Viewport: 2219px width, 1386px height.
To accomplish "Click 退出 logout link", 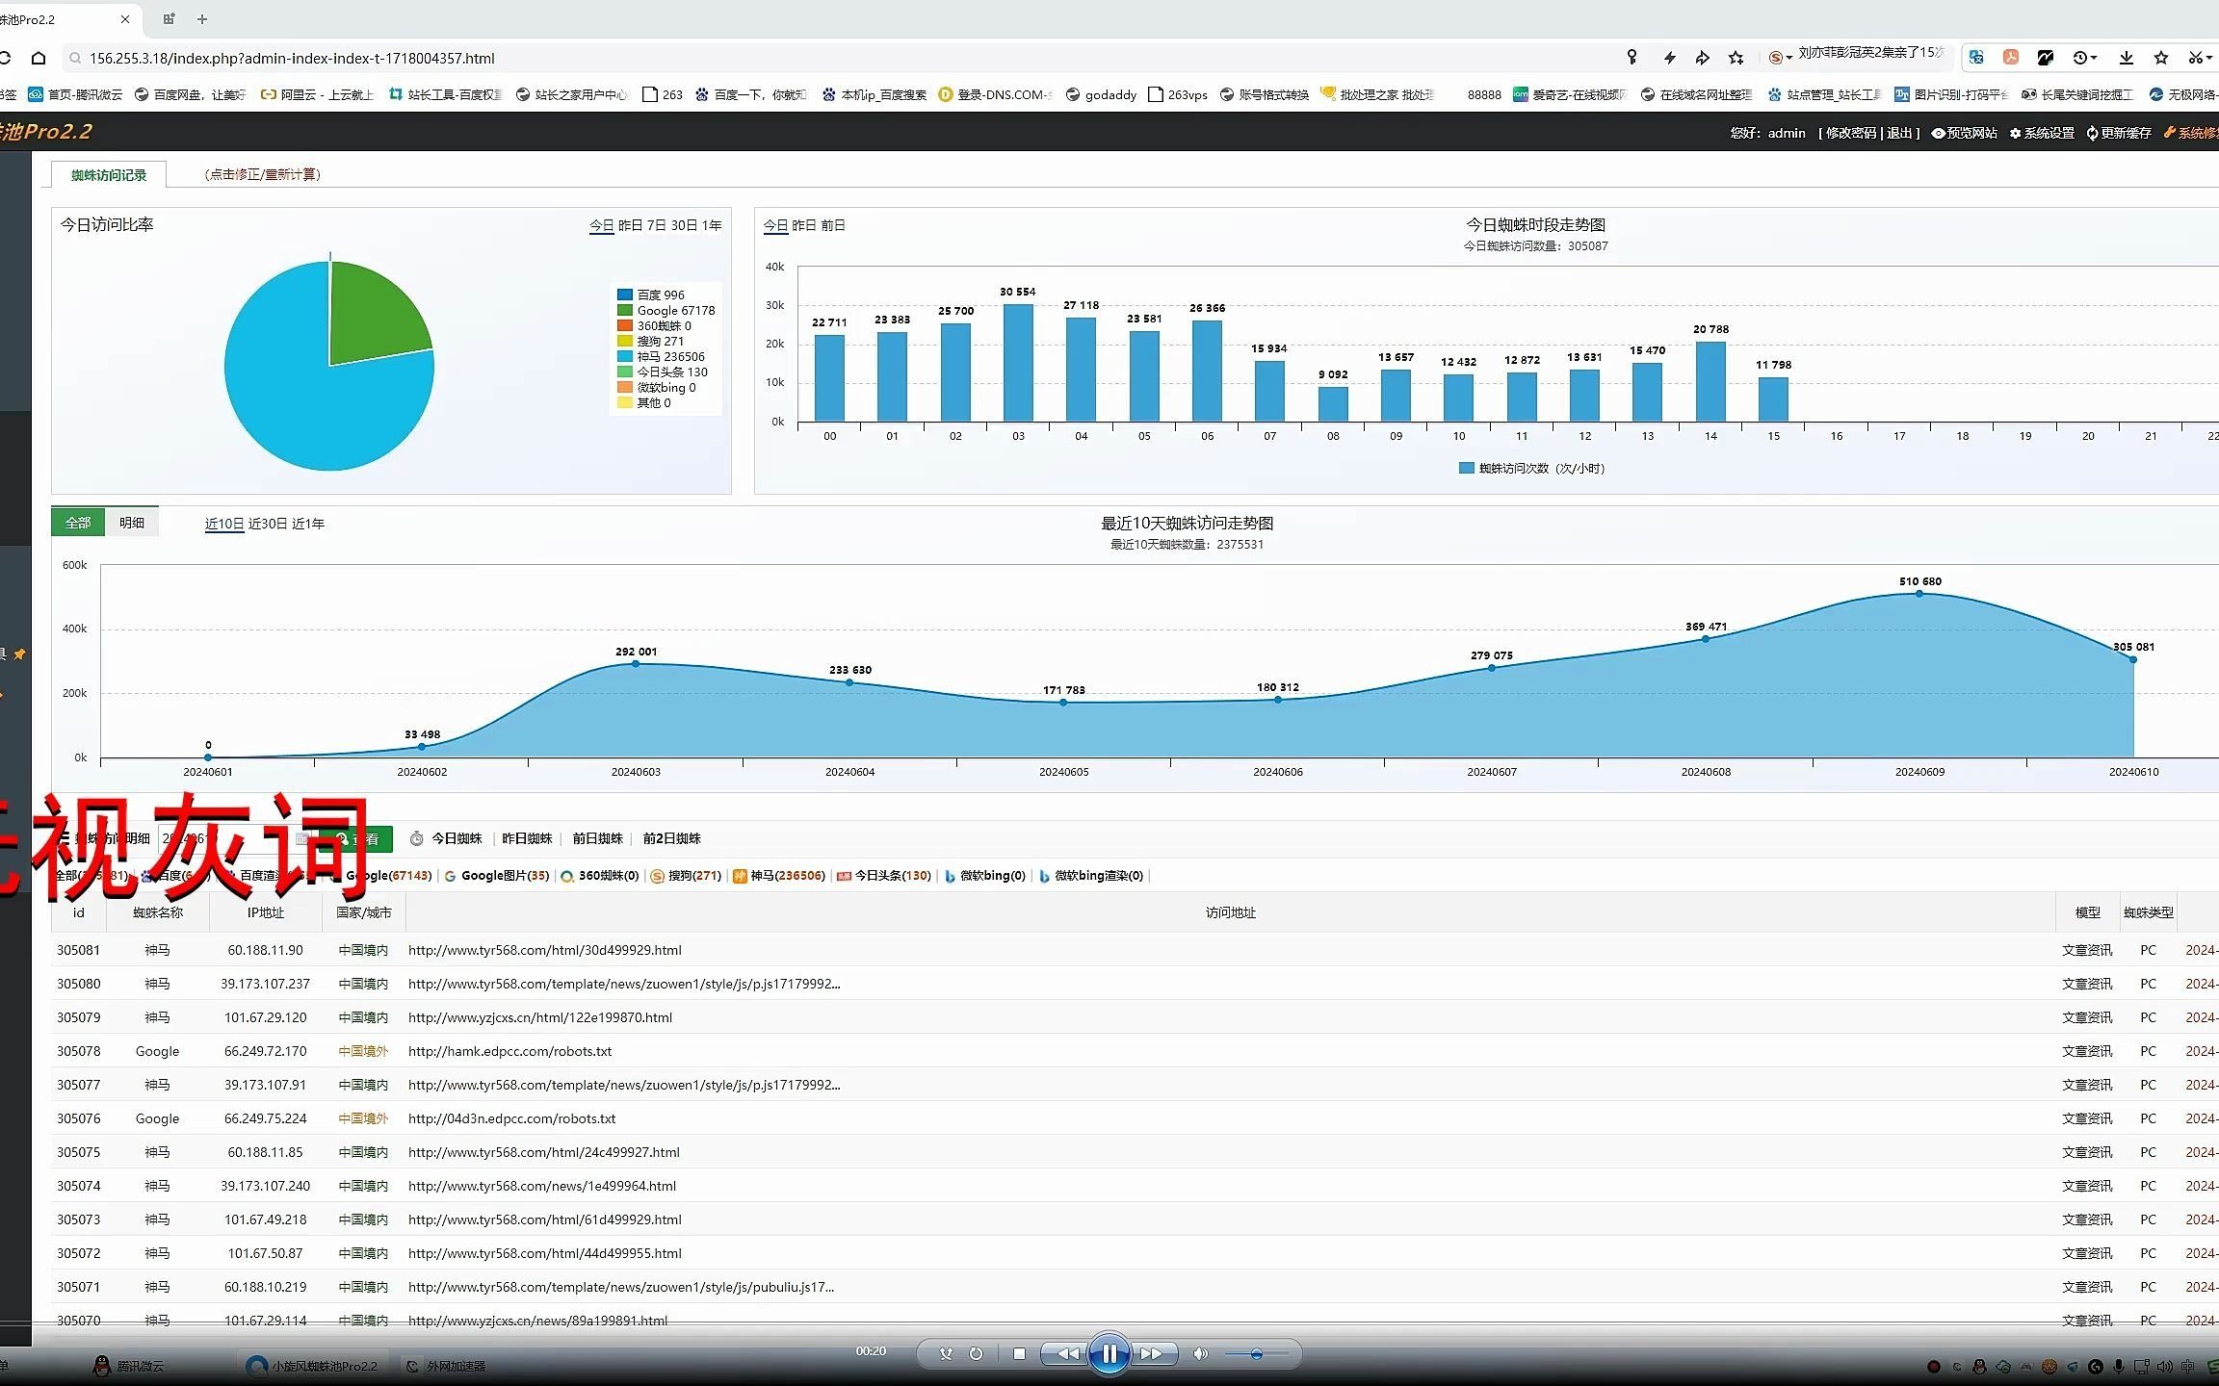I will coord(1899,133).
